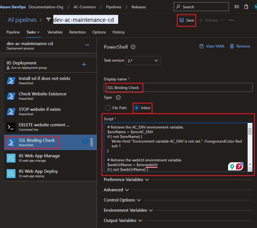Select the STOP website PowerShell icon
257x228 pixels.
click(x=11, y=111)
